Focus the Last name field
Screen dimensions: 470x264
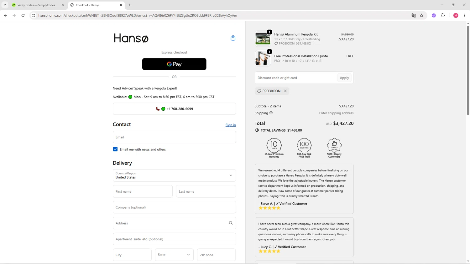point(206,191)
